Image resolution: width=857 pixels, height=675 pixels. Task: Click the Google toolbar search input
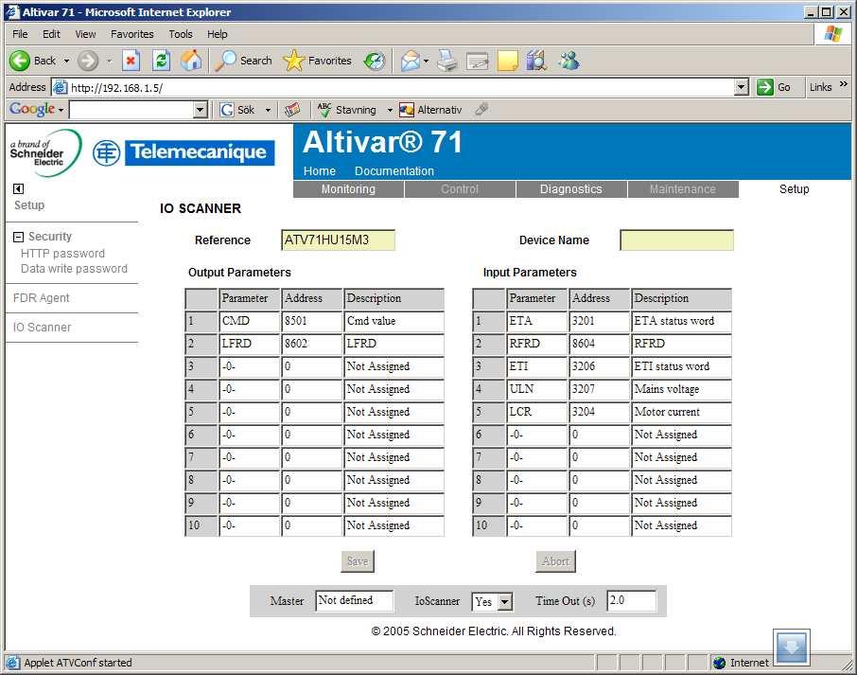[131, 110]
